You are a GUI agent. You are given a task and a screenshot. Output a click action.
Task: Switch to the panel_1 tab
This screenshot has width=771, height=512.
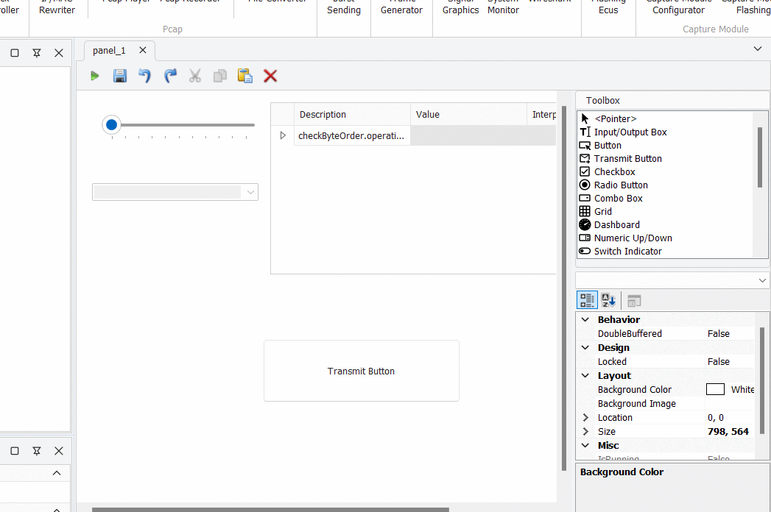click(109, 51)
